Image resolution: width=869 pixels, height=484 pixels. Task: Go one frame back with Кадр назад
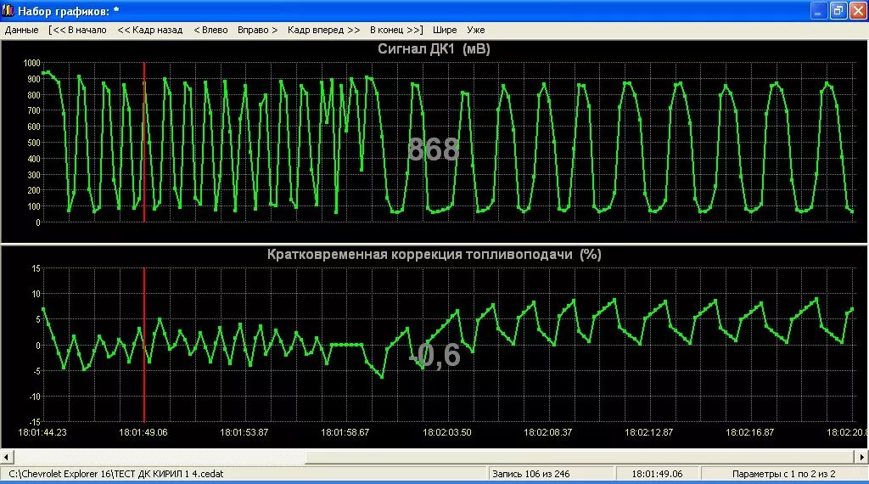click(149, 30)
